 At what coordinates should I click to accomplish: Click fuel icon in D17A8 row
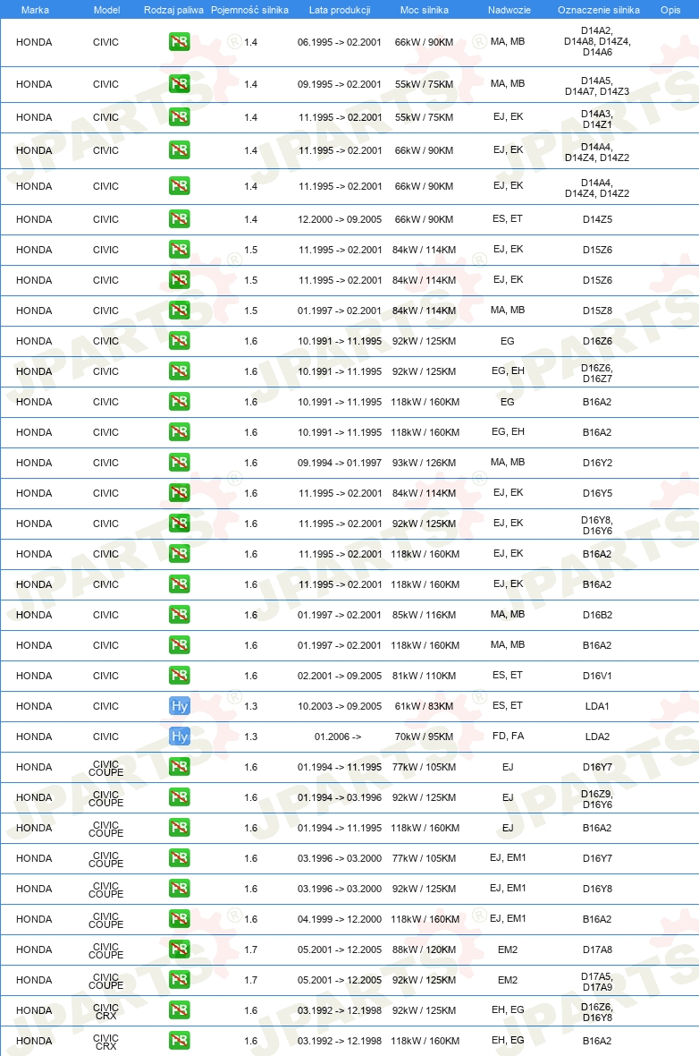[x=179, y=950]
